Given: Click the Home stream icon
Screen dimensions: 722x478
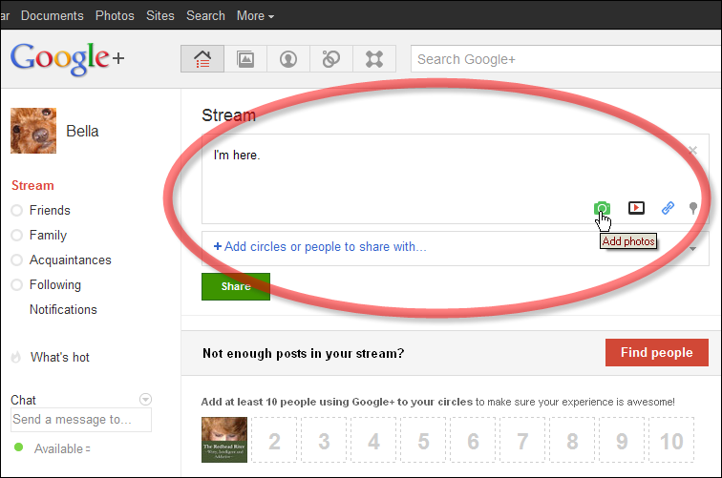Looking at the screenshot, I should [202, 59].
